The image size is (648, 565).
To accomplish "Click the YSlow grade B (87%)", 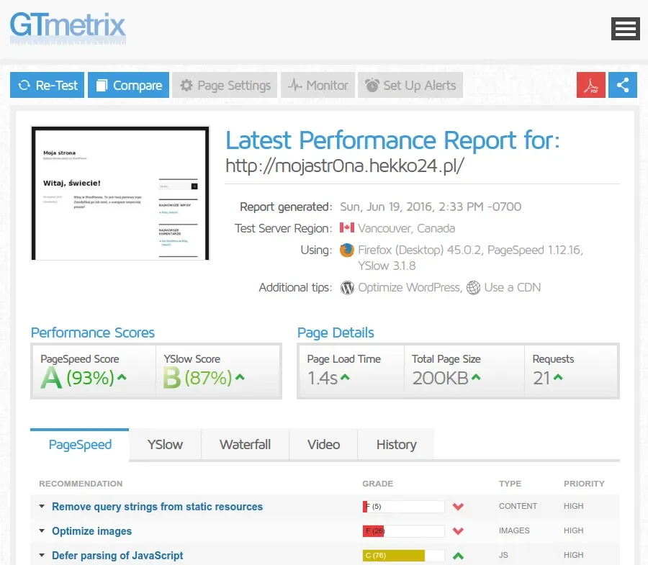I will 197,378.
